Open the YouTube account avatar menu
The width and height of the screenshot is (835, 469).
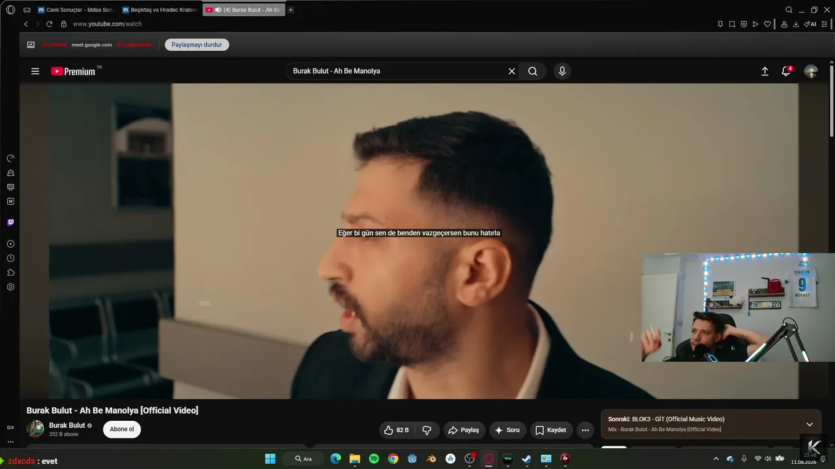pyautogui.click(x=811, y=71)
